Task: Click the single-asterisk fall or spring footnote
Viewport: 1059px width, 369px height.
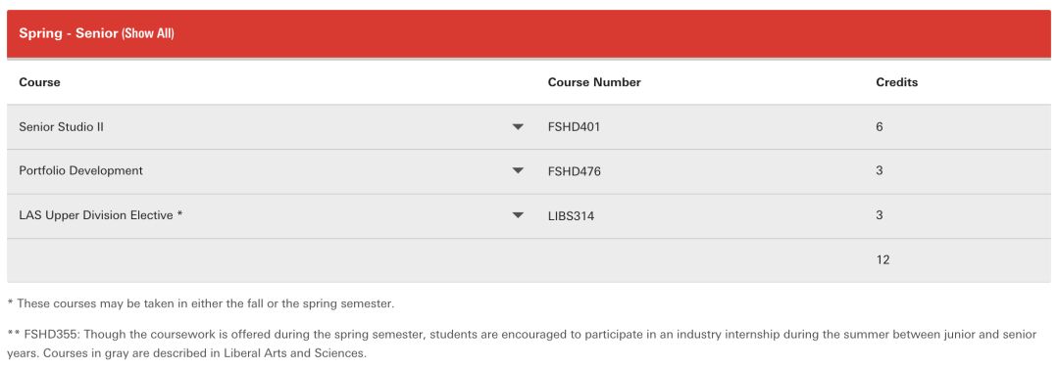Action: click(201, 303)
